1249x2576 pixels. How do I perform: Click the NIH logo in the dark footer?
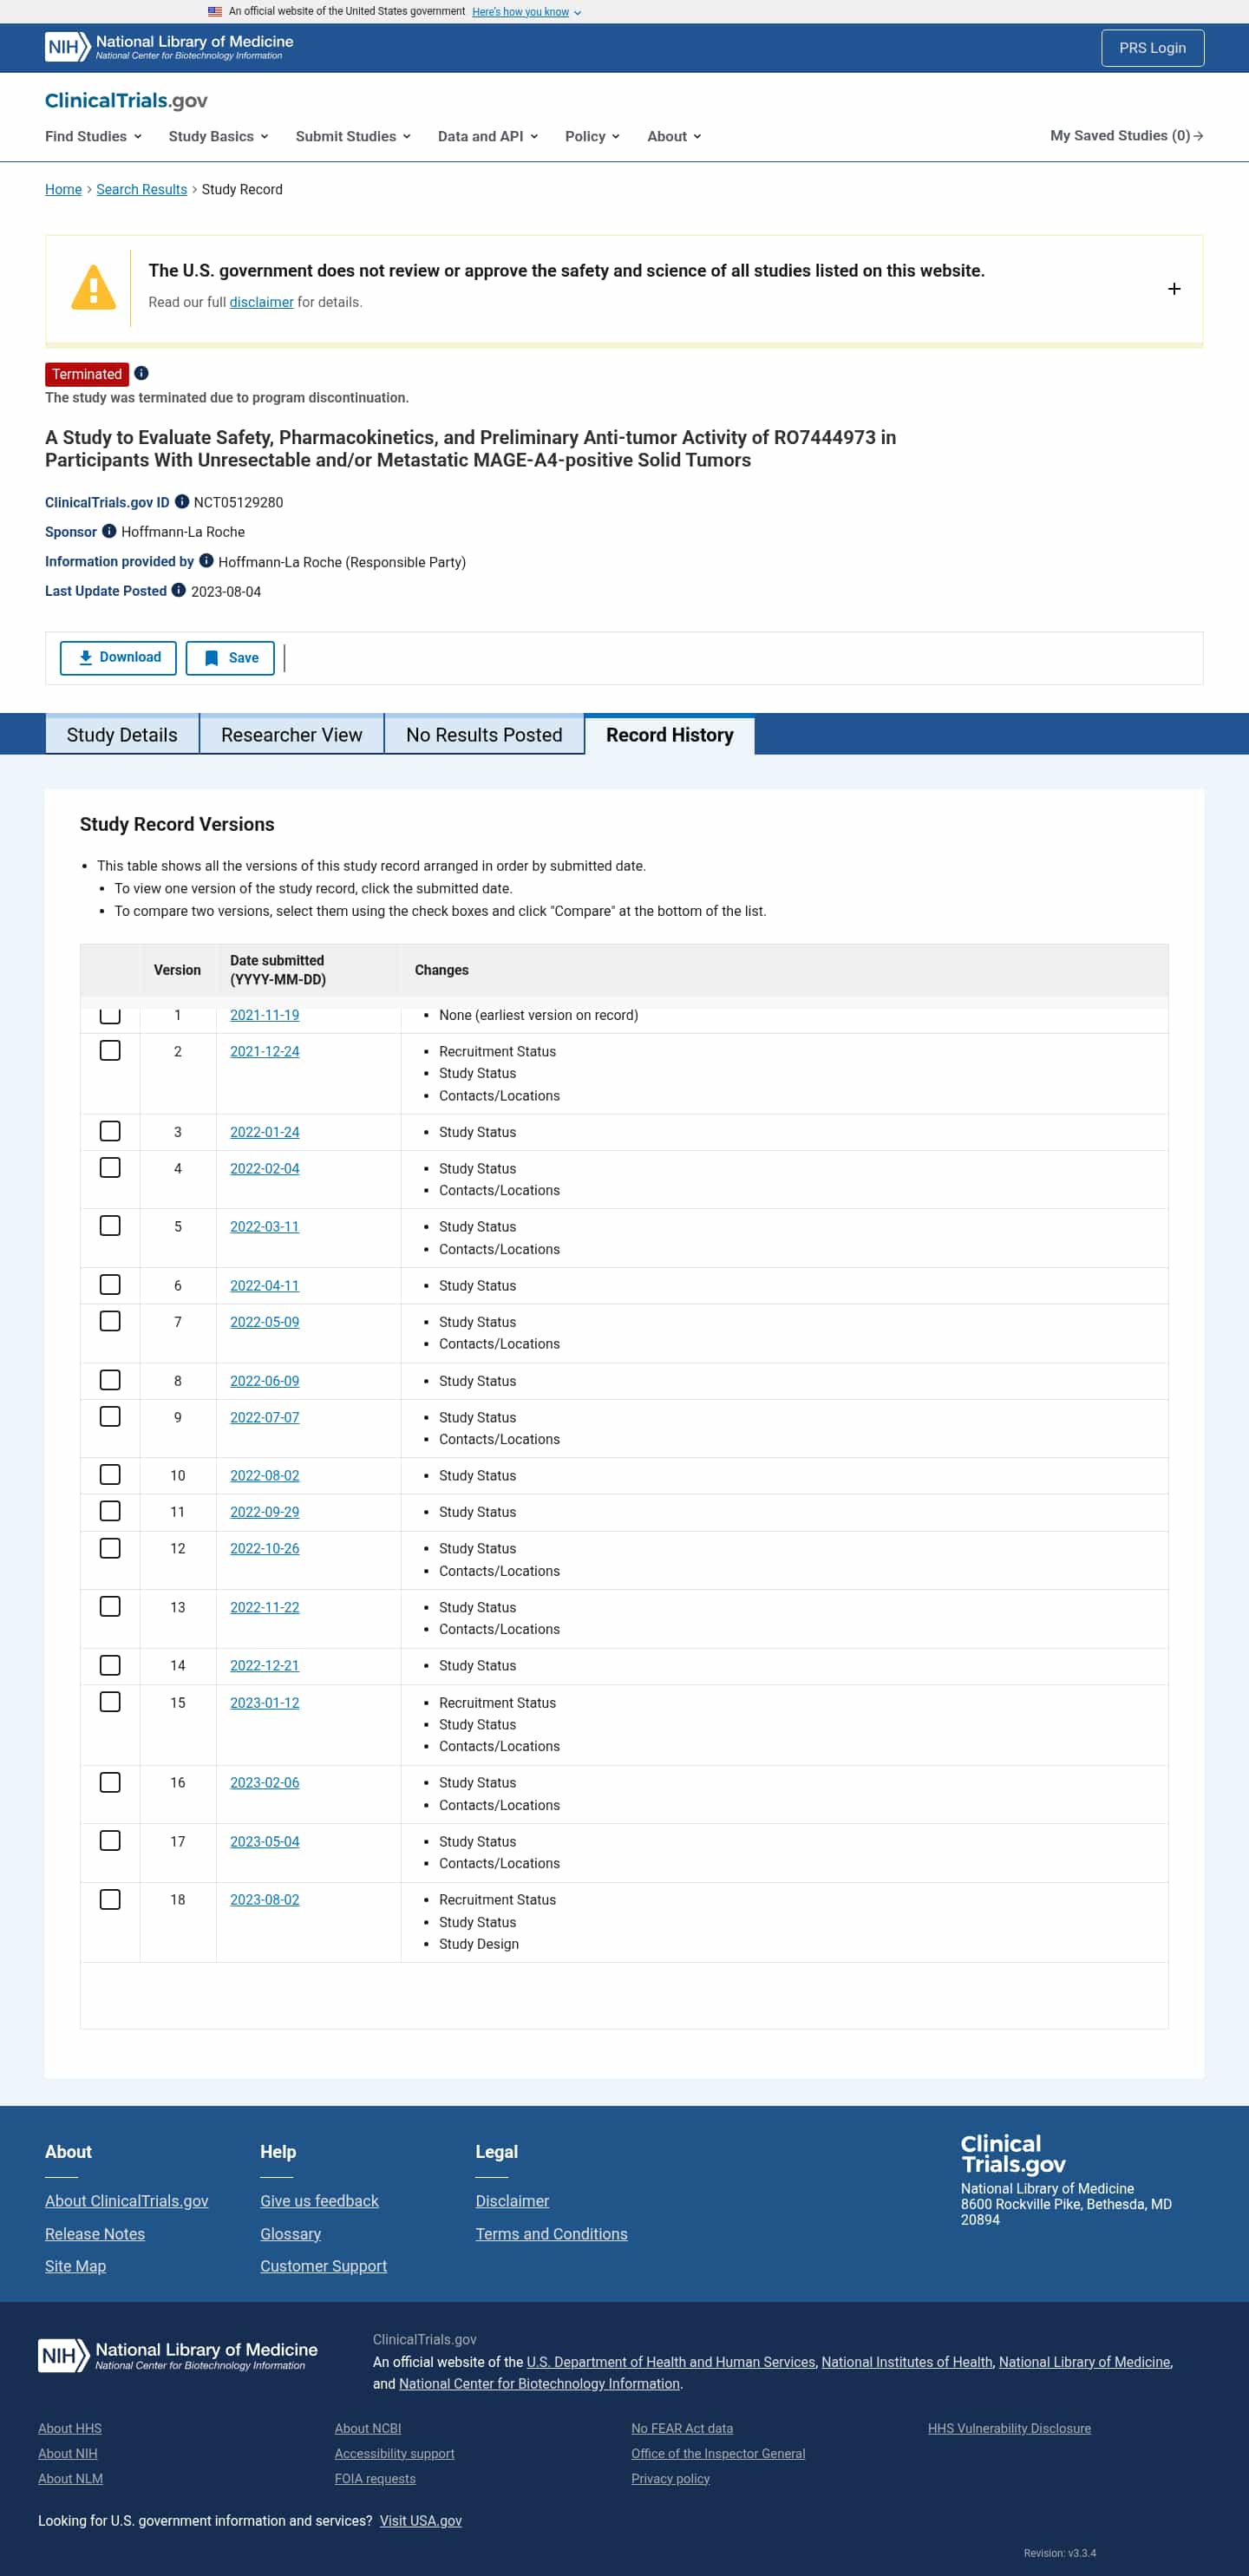point(178,2355)
